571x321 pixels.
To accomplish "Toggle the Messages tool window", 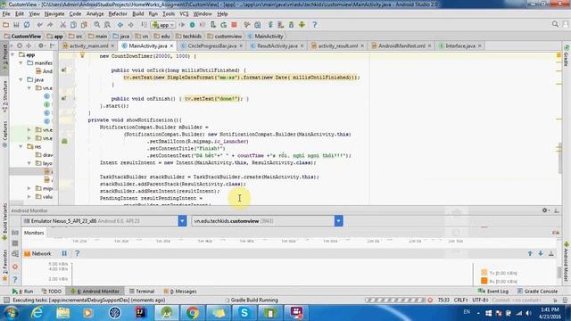I will (180, 292).
